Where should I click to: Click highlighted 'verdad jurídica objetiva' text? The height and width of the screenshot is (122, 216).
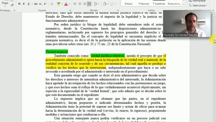pyautogui.click(x=108, y=56)
